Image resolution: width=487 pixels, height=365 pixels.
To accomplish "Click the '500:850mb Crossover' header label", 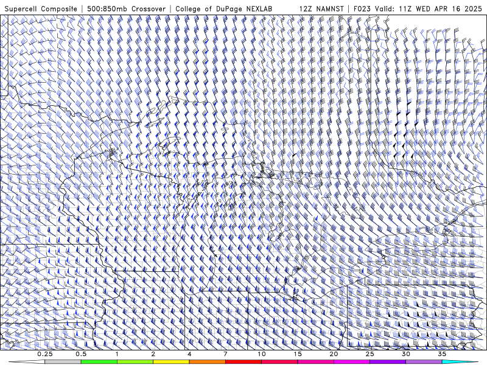I will pyautogui.click(x=127, y=9).
